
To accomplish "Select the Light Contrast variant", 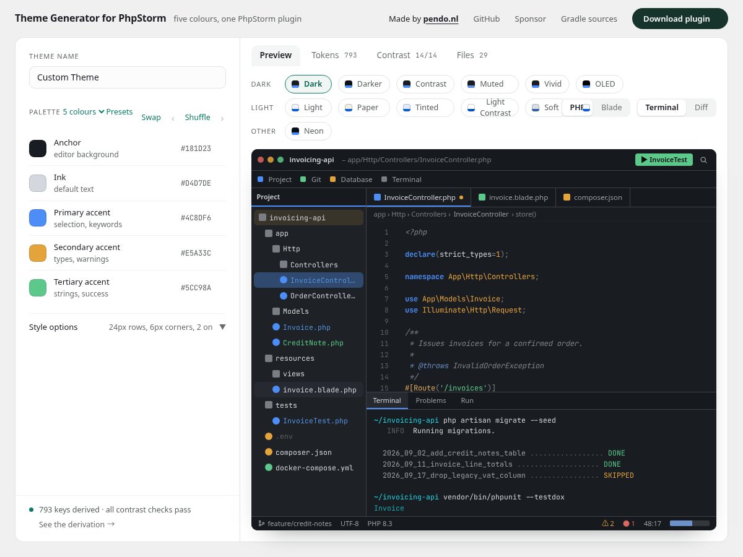I will click(490, 108).
